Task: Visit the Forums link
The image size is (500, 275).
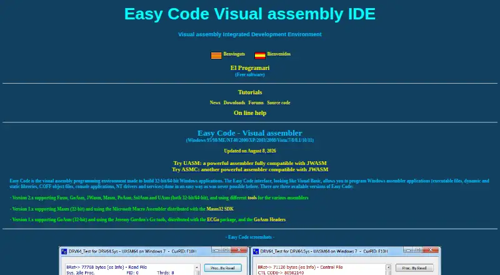Action: click(x=256, y=102)
